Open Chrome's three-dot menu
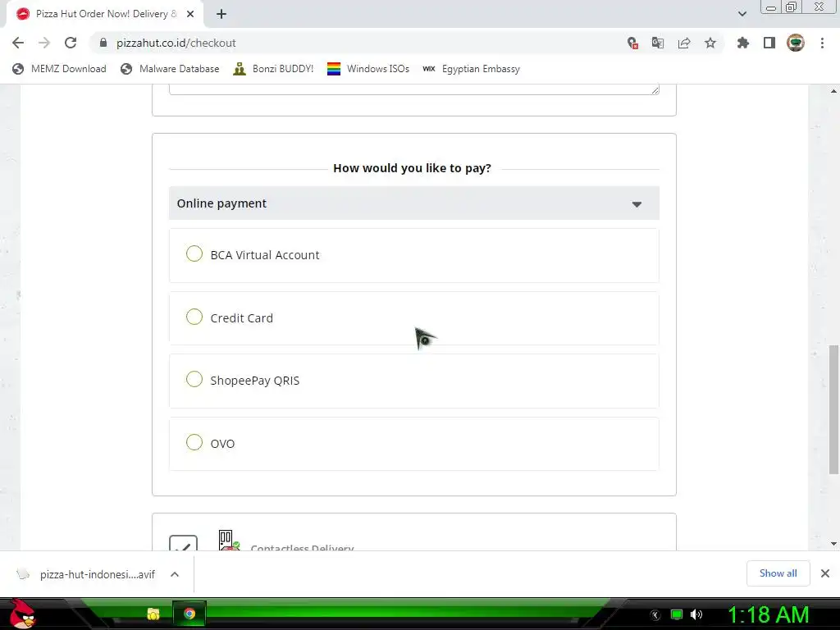 (x=822, y=43)
